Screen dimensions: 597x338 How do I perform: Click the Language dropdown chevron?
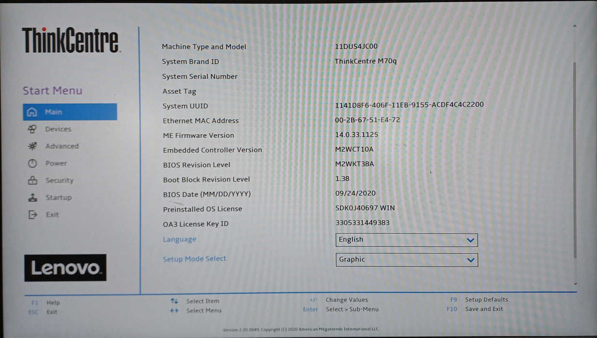tap(470, 240)
